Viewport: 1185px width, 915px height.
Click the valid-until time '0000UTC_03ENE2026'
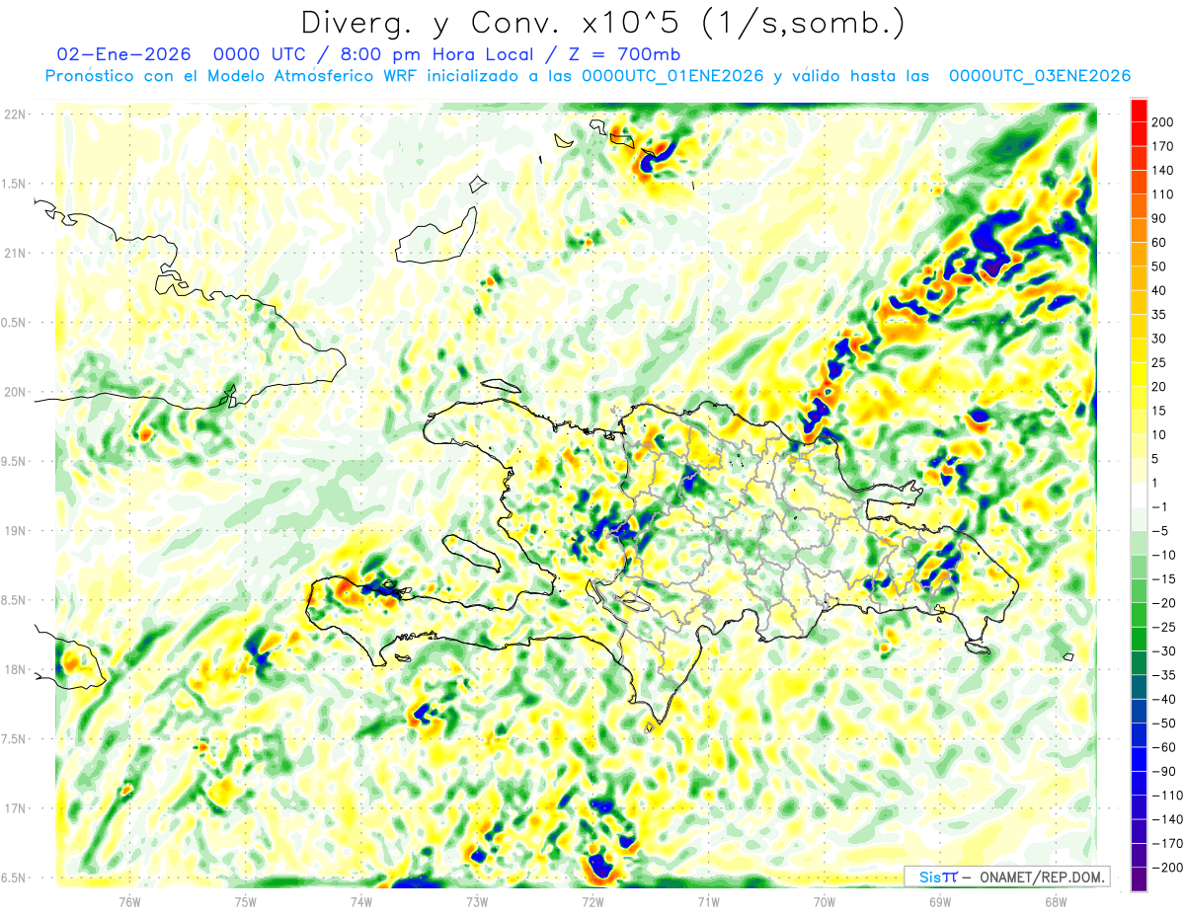1040,76
